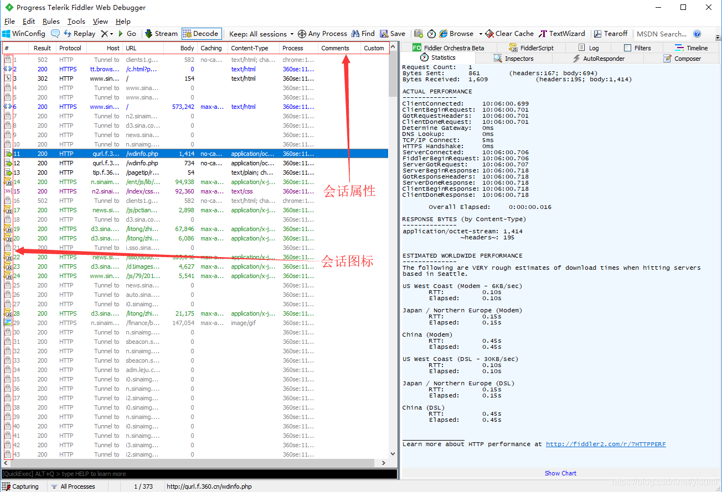Image resolution: width=722 pixels, height=492 pixels.
Task: Click the comment speech bubble icon
Action: click(55, 34)
